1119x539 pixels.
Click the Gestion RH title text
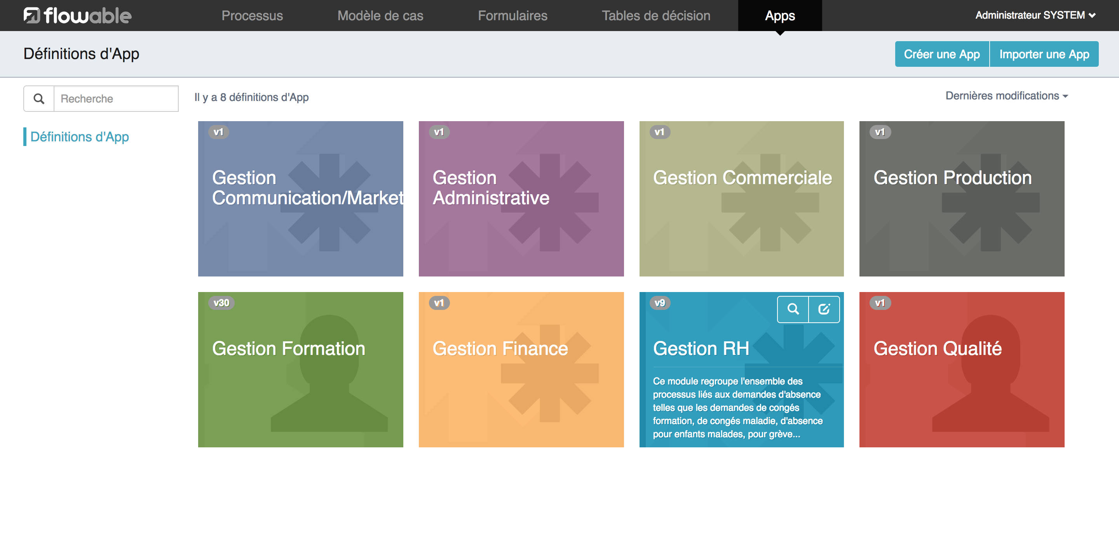point(701,348)
